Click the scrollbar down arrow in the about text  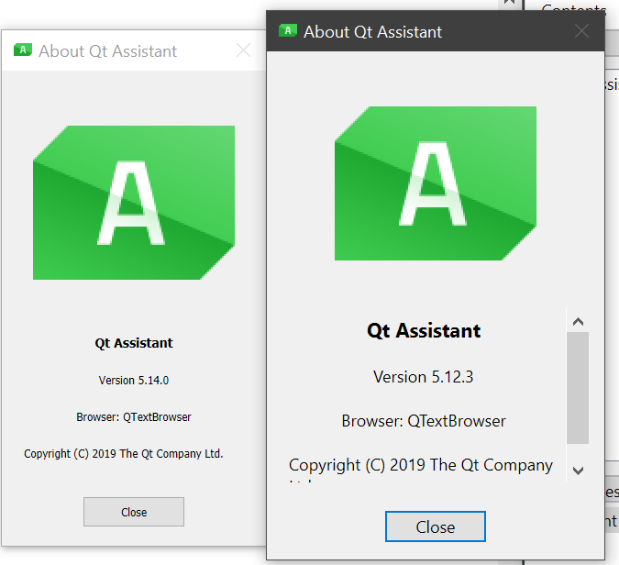578,470
